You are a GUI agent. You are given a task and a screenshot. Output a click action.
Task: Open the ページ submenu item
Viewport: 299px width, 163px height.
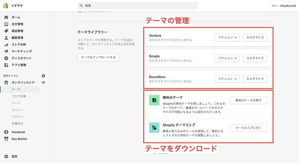click(16, 103)
